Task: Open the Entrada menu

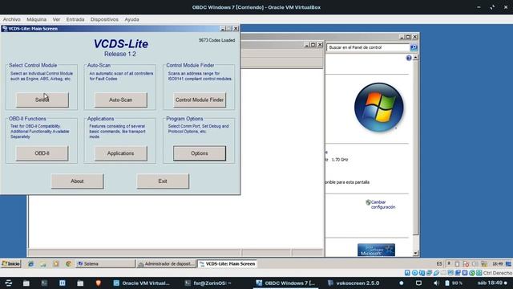Action: 75,19
